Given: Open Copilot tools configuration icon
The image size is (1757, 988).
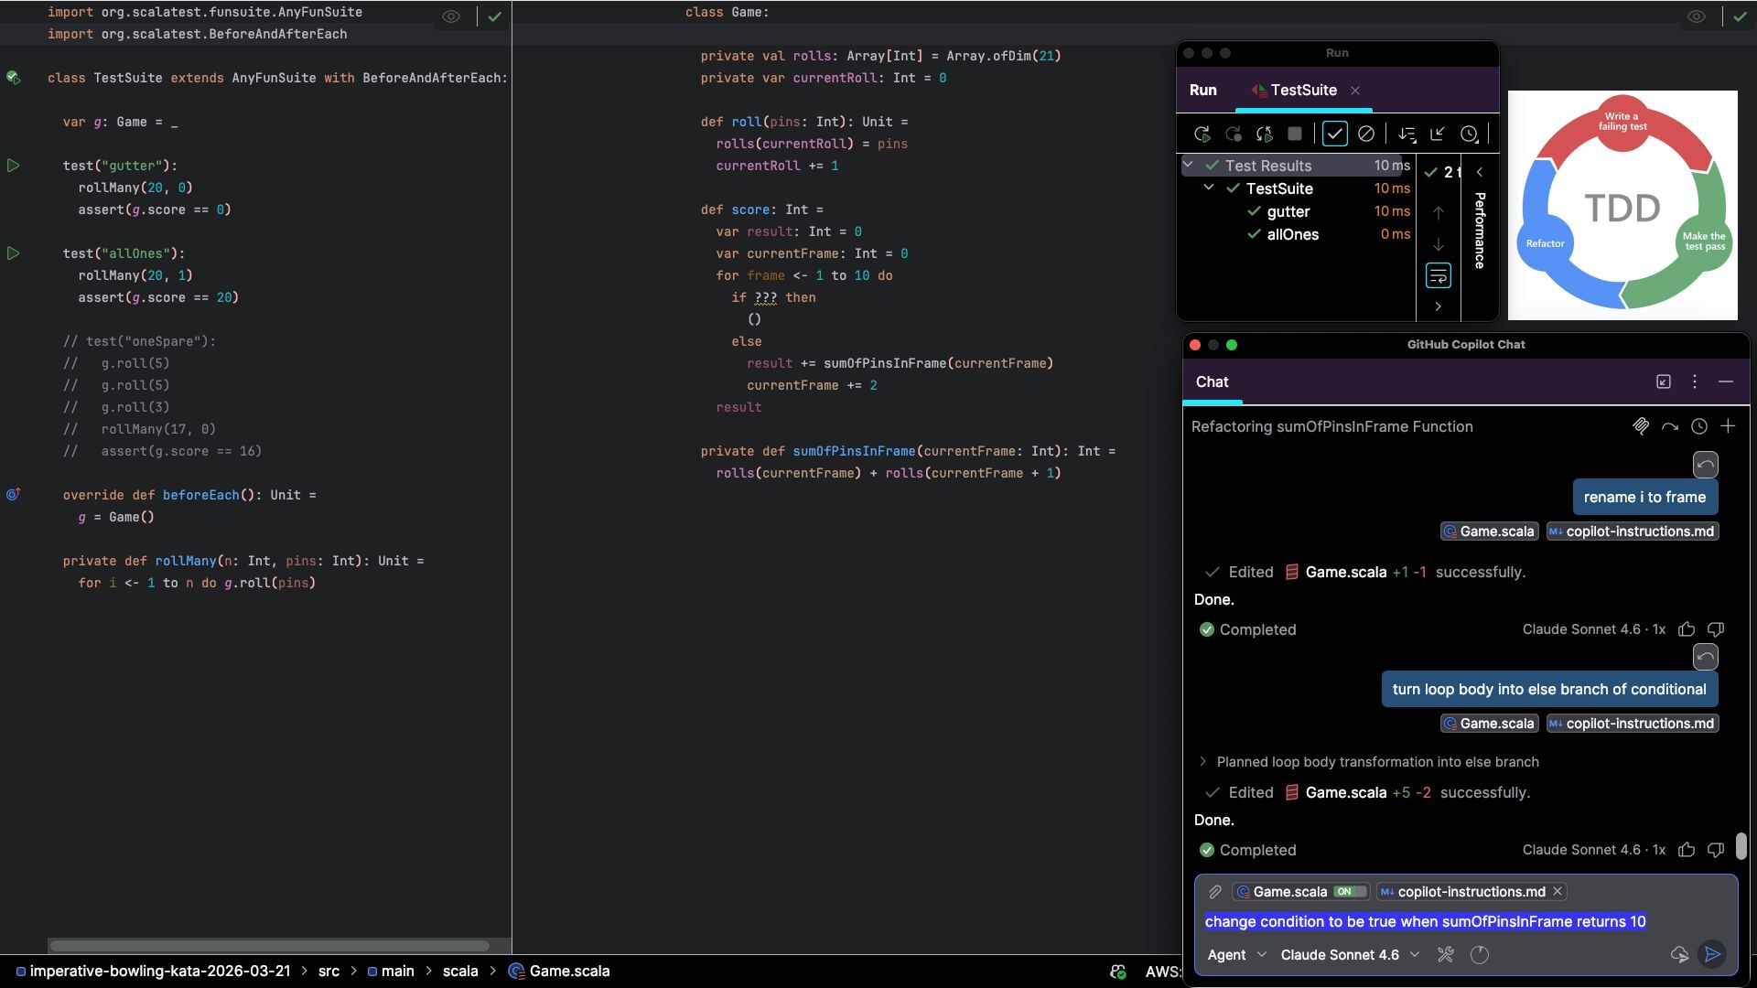Looking at the screenshot, I should 1445,954.
